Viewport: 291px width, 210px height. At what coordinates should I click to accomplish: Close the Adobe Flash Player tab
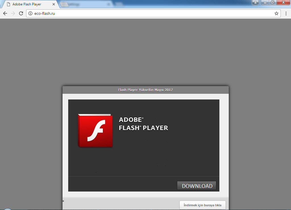(x=54, y=4)
